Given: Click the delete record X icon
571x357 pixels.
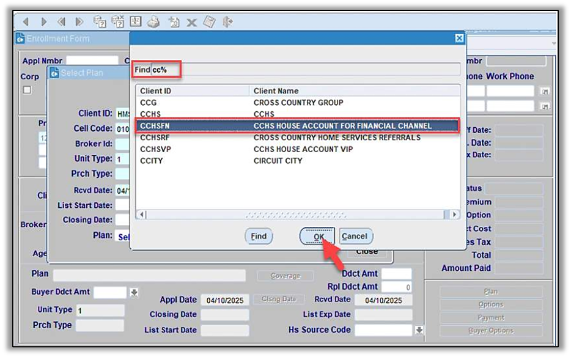Looking at the screenshot, I should click(191, 23).
